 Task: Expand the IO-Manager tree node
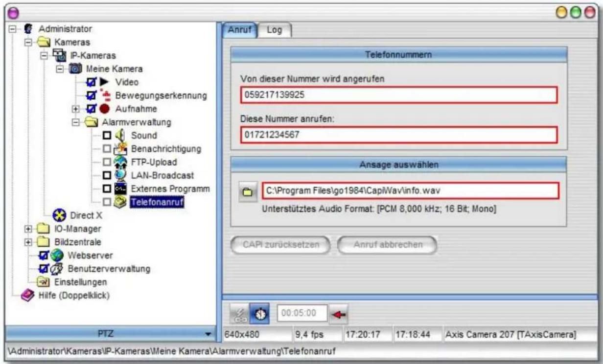28,229
